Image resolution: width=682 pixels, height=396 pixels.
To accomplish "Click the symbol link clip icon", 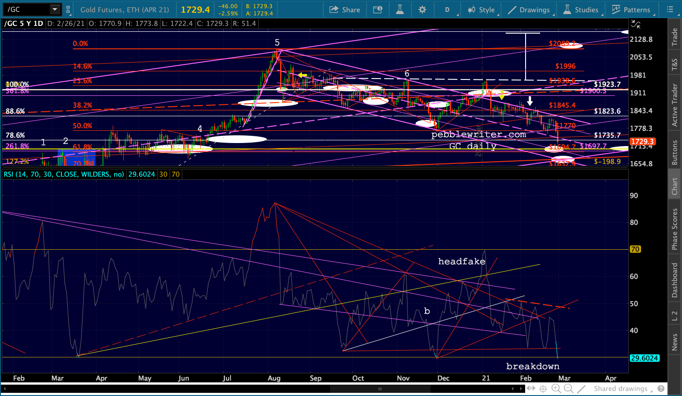I will coord(68,10).
